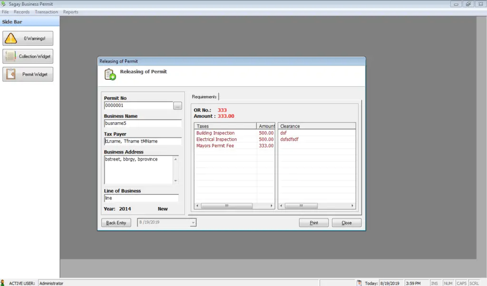Click the ellipsis browse button beside Permit No
Viewport: 487px width, 286px height.
177,105
